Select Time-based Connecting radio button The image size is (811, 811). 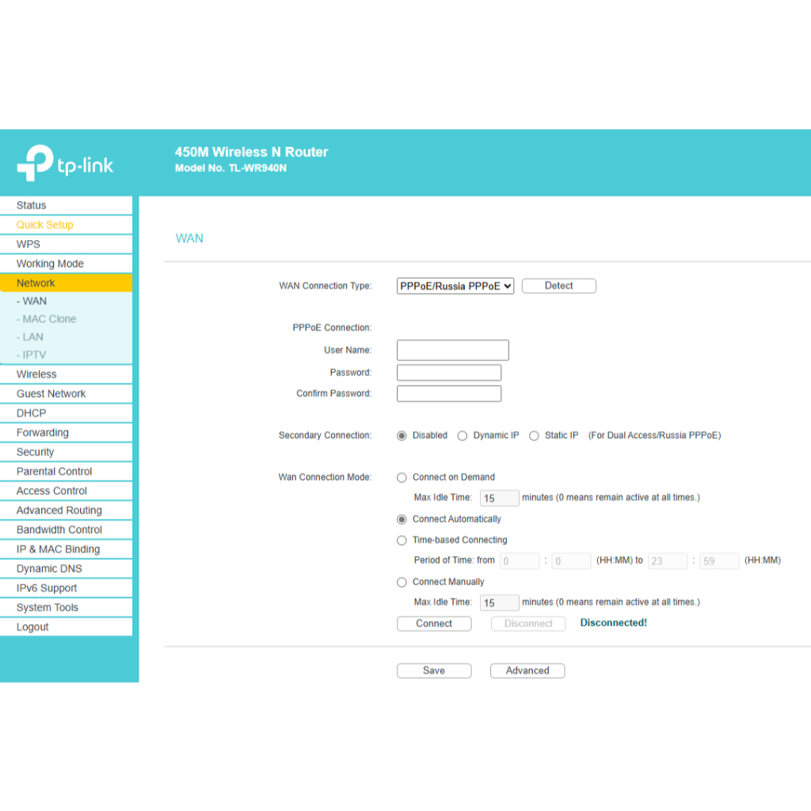click(x=402, y=540)
